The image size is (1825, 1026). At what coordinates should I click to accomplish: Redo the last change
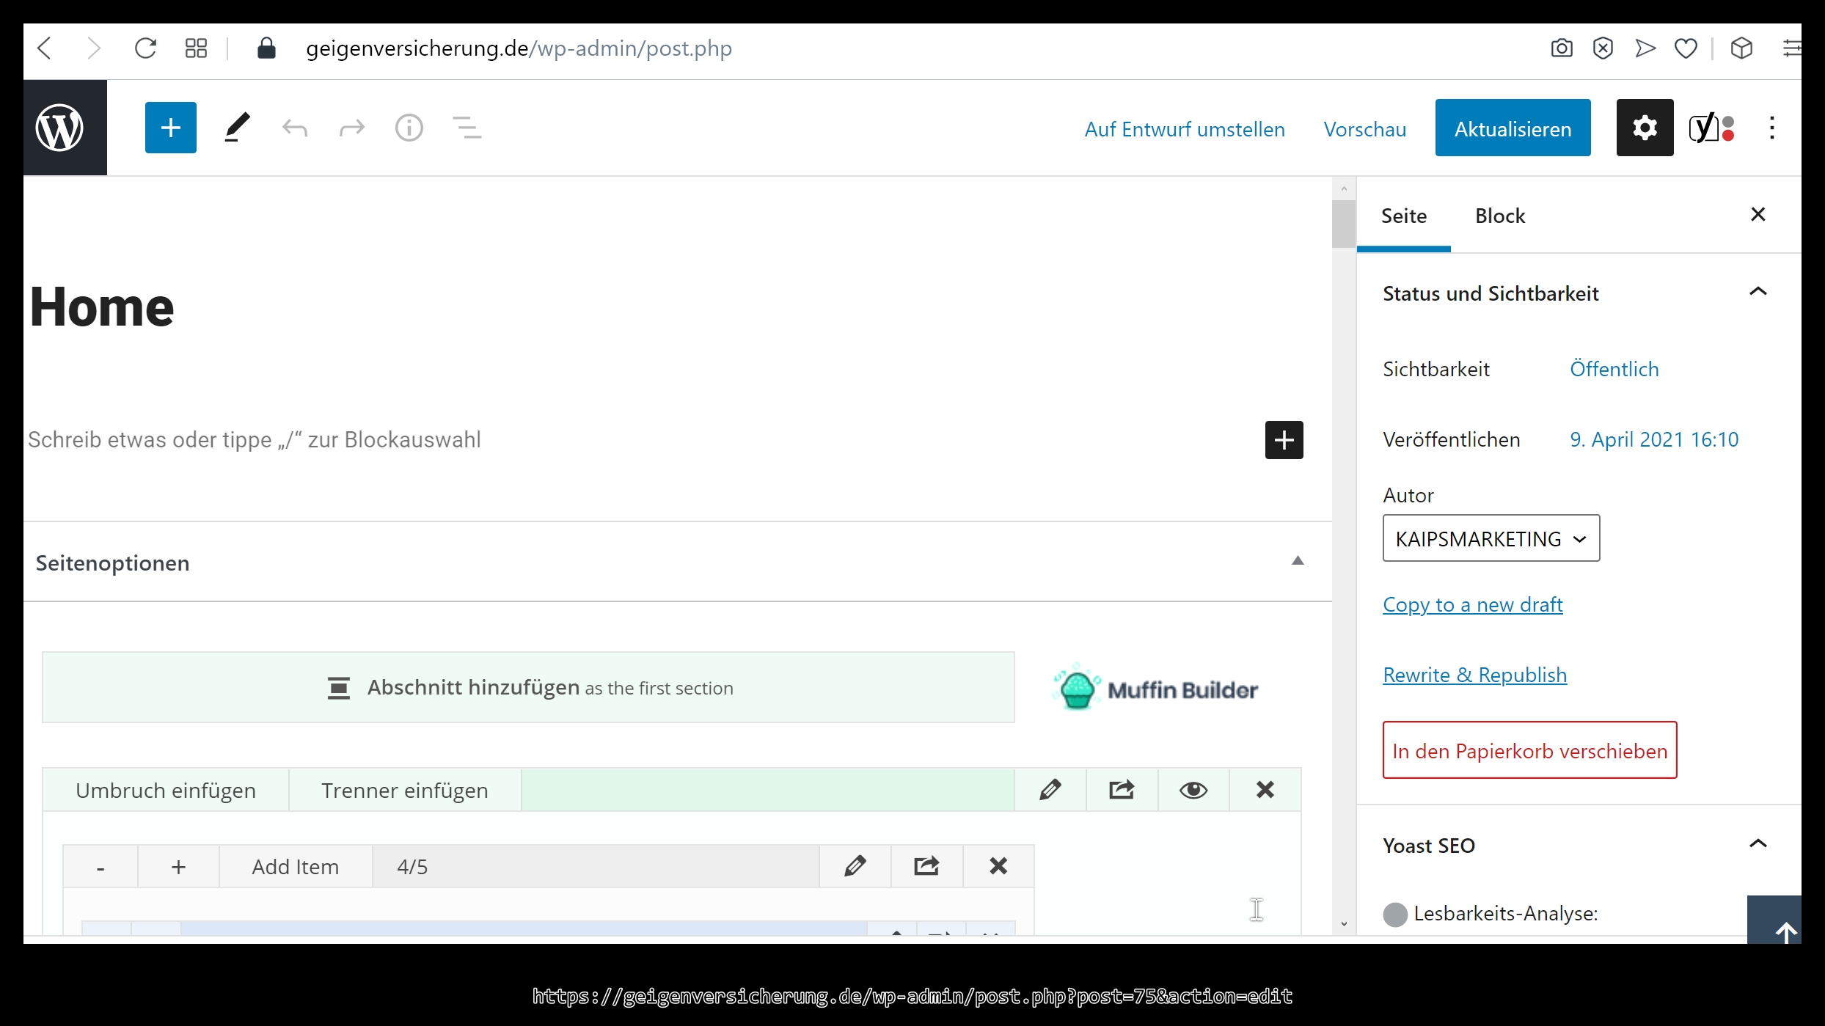click(352, 128)
